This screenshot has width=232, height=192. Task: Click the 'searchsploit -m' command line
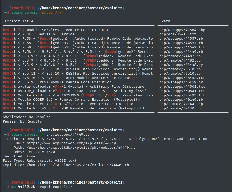51,135
